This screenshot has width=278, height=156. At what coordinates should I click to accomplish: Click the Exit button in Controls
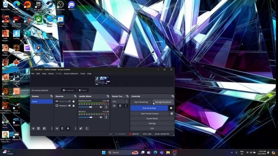pyautogui.click(x=152, y=128)
